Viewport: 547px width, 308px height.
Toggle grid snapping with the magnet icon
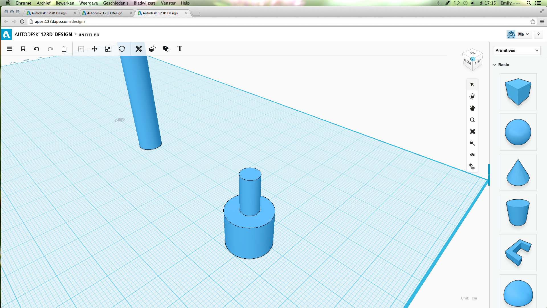472,167
